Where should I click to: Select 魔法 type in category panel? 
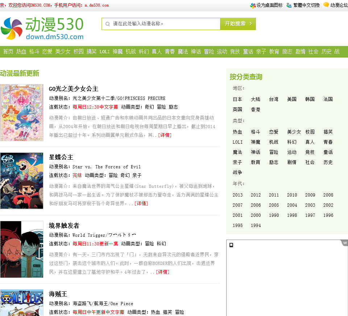(x=237, y=152)
